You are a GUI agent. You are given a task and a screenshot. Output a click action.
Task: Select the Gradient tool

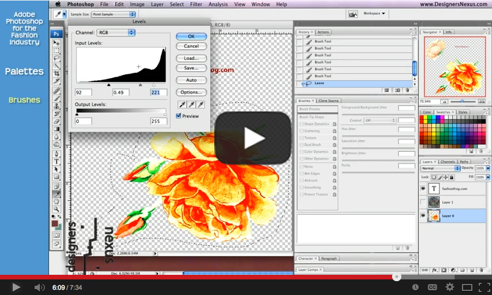(57, 129)
